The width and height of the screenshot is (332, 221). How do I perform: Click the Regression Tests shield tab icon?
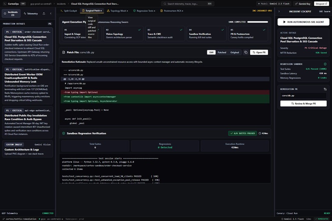coord(134,11)
